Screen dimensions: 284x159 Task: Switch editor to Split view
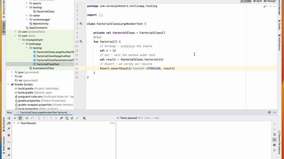pyautogui.click(x=257, y=1)
